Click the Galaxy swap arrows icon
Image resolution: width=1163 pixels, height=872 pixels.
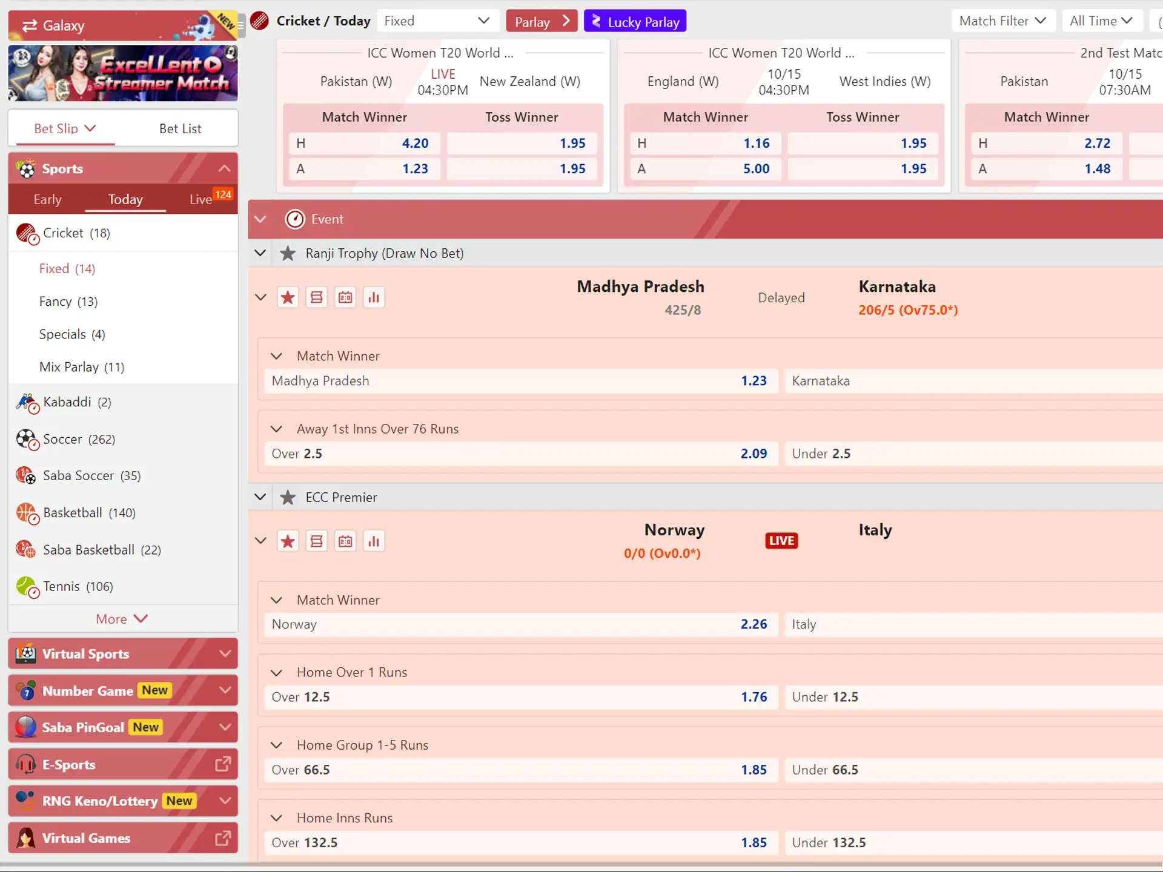click(x=29, y=25)
